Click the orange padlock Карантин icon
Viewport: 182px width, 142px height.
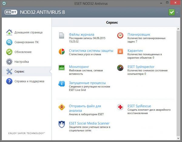pyautogui.click(x=120, y=51)
